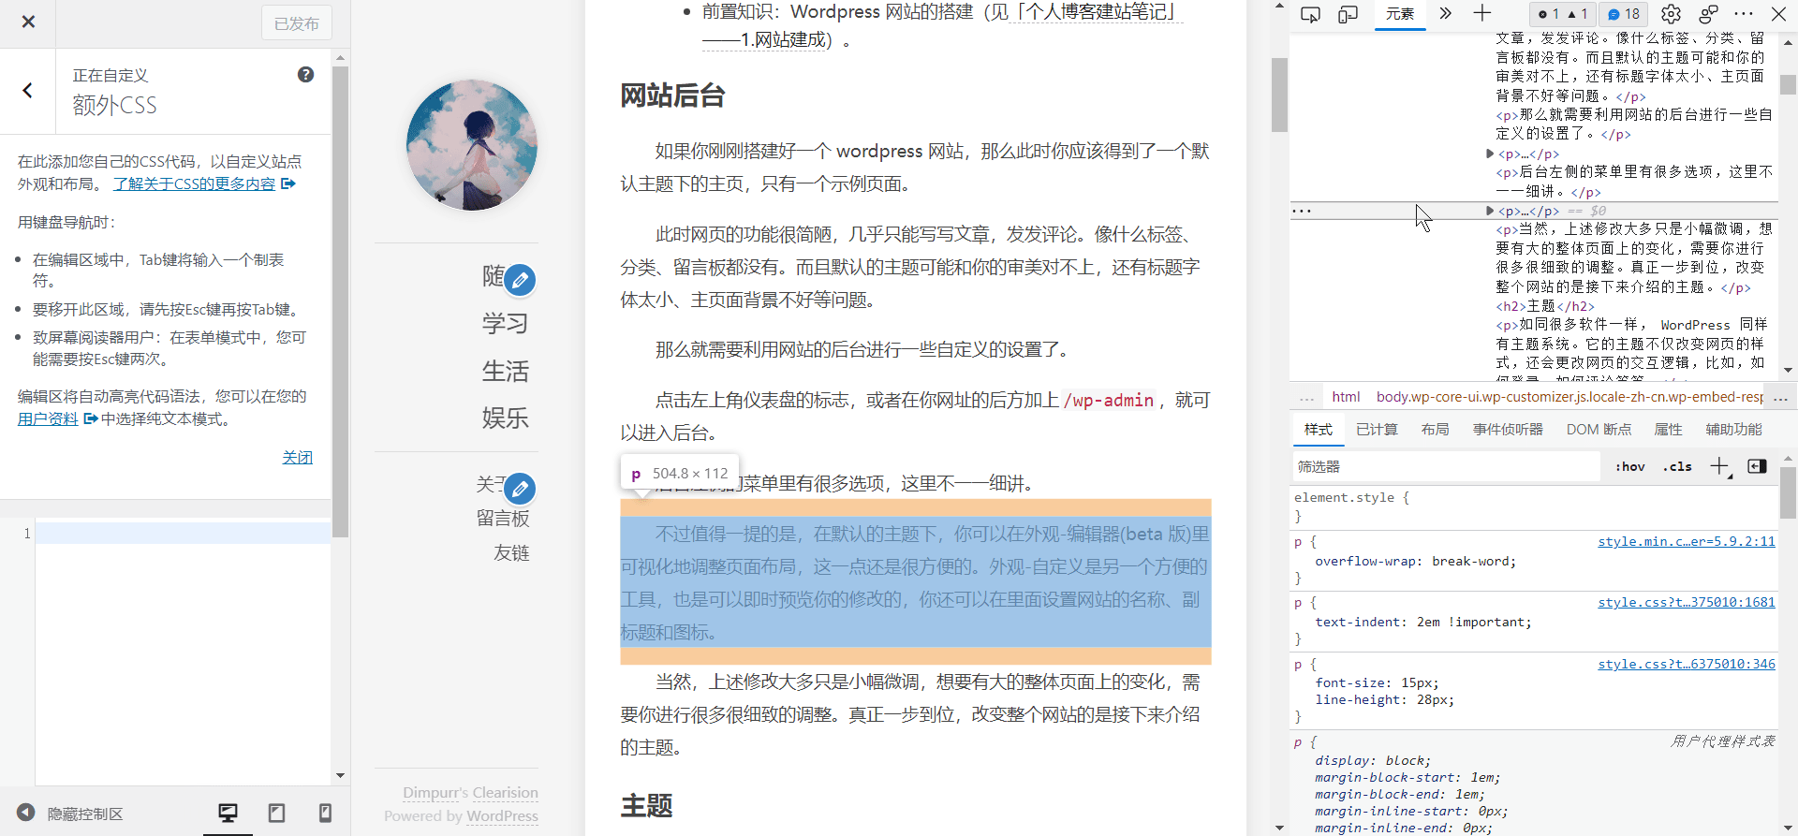Open the 娱乐 menu item

click(506, 418)
